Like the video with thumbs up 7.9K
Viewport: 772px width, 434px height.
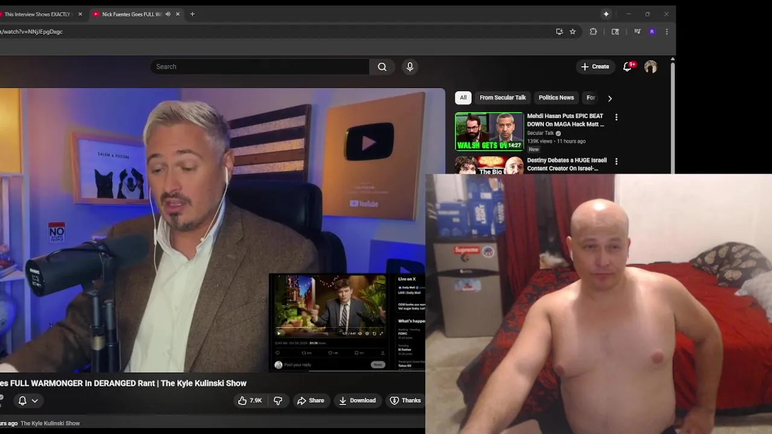click(250, 400)
